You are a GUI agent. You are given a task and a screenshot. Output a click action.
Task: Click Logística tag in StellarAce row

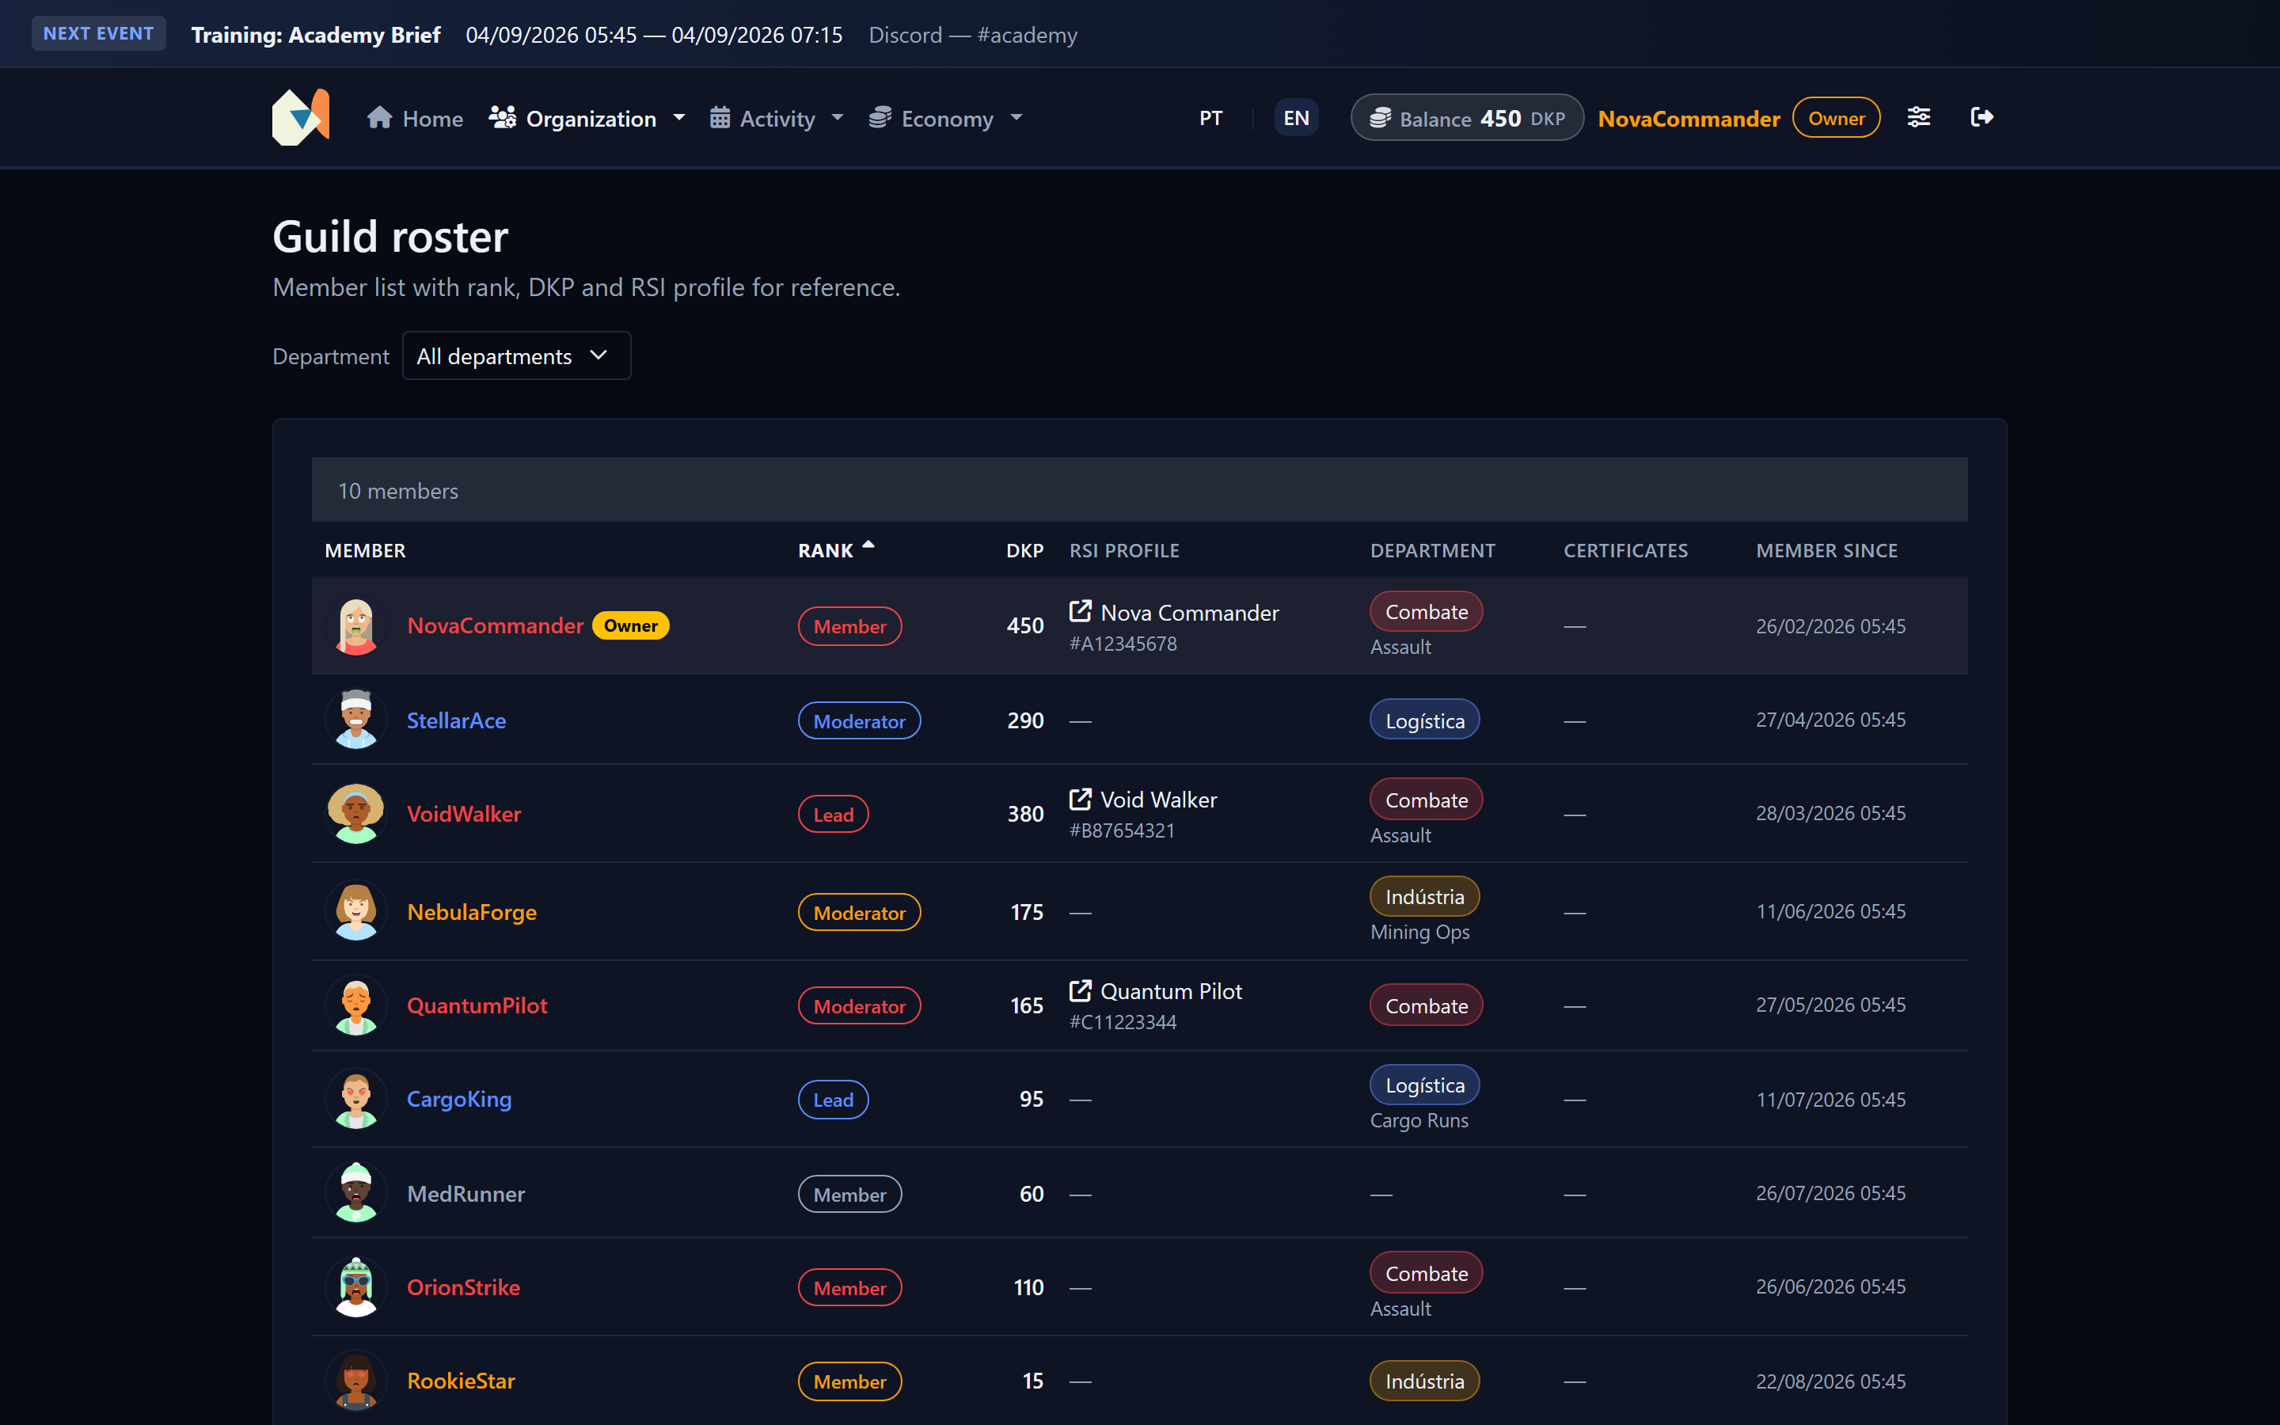(1424, 720)
